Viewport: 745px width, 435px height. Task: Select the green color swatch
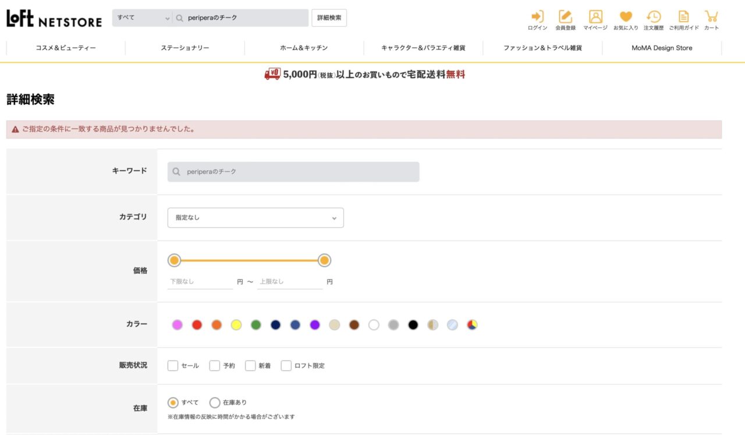256,325
